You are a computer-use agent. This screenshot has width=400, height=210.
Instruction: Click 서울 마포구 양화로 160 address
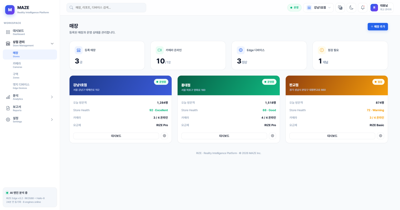point(193,90)
